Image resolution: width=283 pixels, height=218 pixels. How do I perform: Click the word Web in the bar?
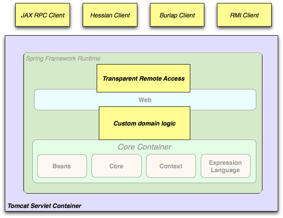pyautogui.click(x=145, y=100)
